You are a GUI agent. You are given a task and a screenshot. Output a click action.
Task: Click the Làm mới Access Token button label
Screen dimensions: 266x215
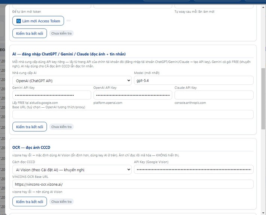click(x=41, y=21)
